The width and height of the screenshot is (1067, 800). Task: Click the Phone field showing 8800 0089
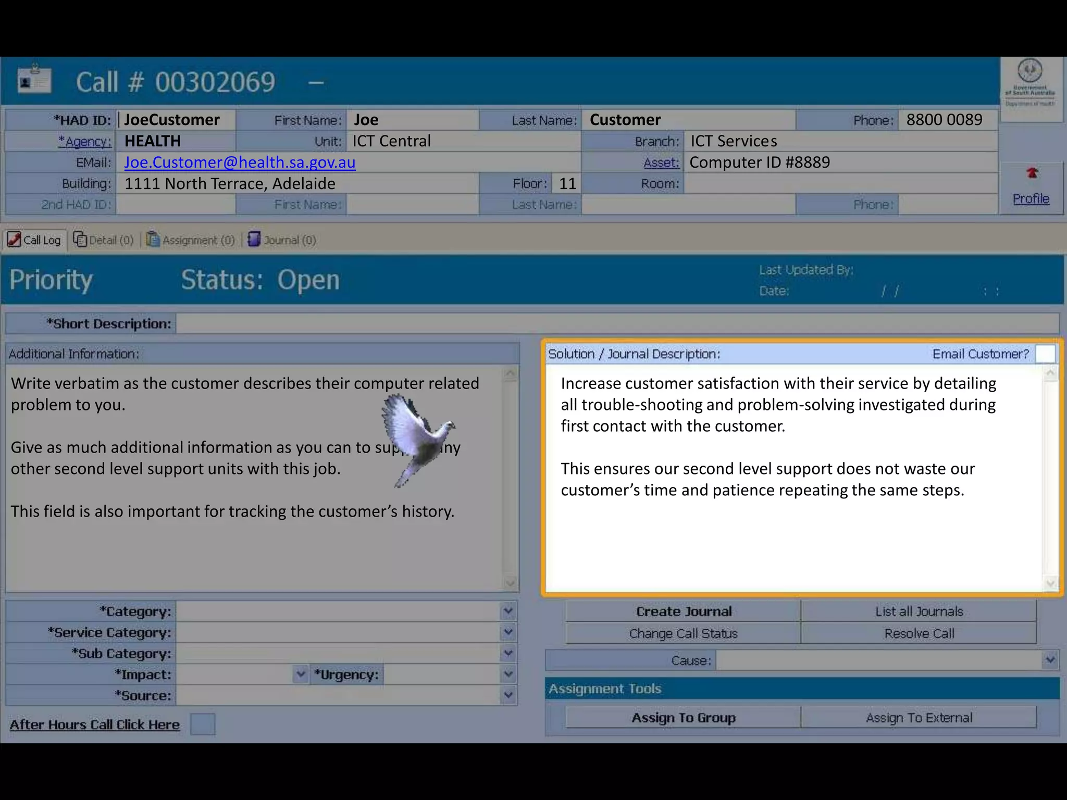tap(948, 120)
